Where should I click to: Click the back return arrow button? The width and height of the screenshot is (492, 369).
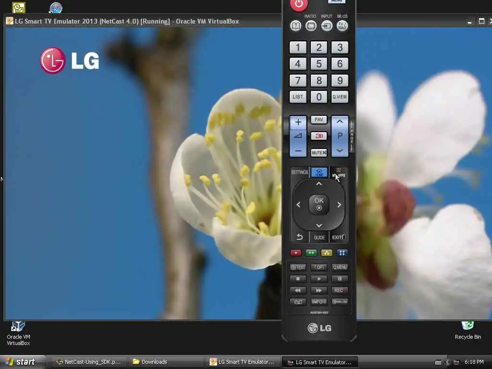299,237
